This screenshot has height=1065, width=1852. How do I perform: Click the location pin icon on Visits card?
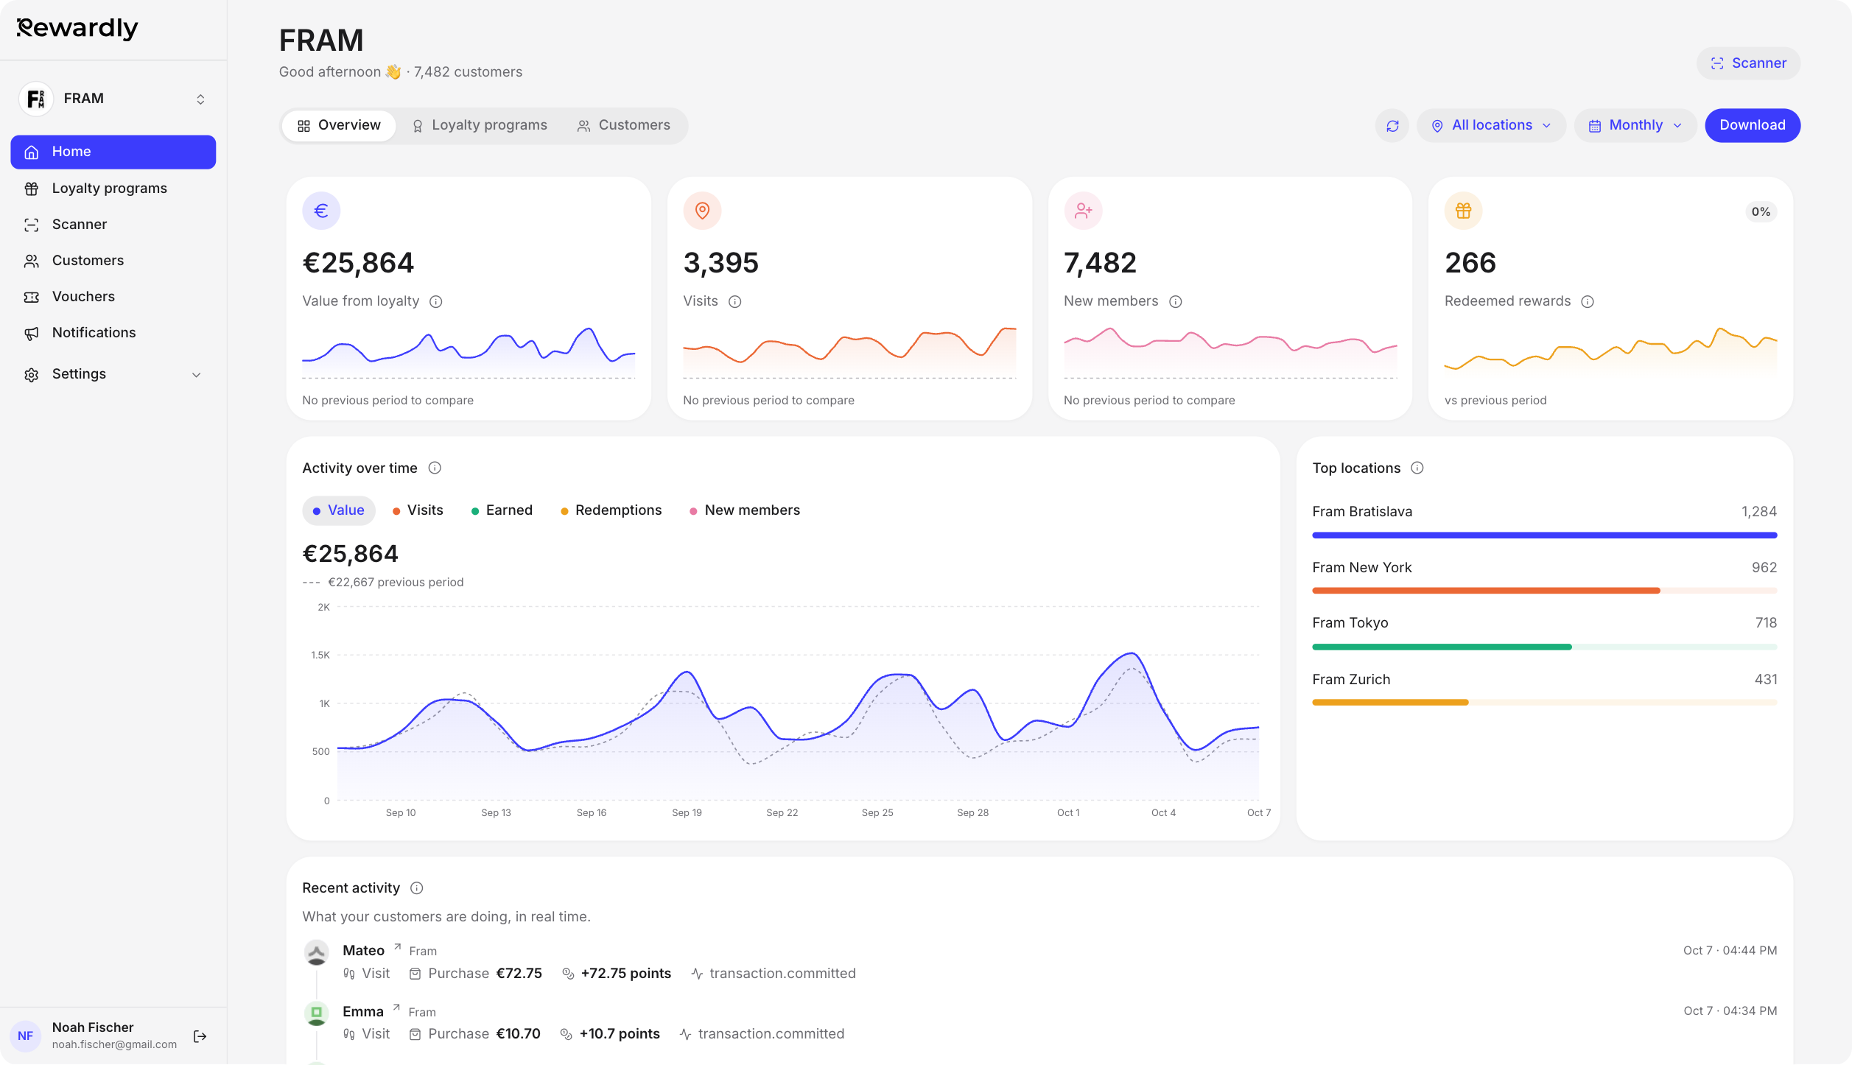702,211
